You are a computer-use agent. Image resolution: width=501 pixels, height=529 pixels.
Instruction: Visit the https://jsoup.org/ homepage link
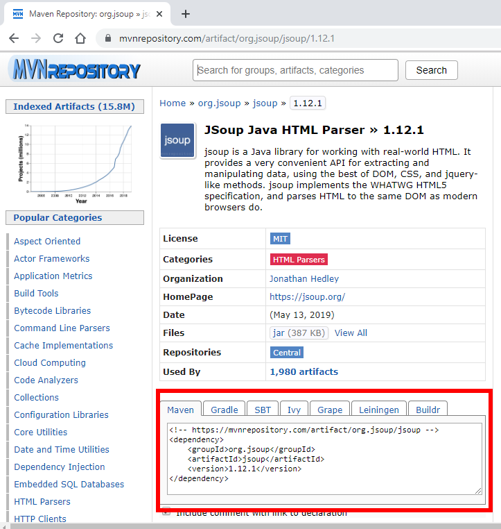tap(308, 297)
